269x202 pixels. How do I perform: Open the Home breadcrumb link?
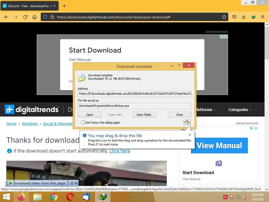point(11,124)
